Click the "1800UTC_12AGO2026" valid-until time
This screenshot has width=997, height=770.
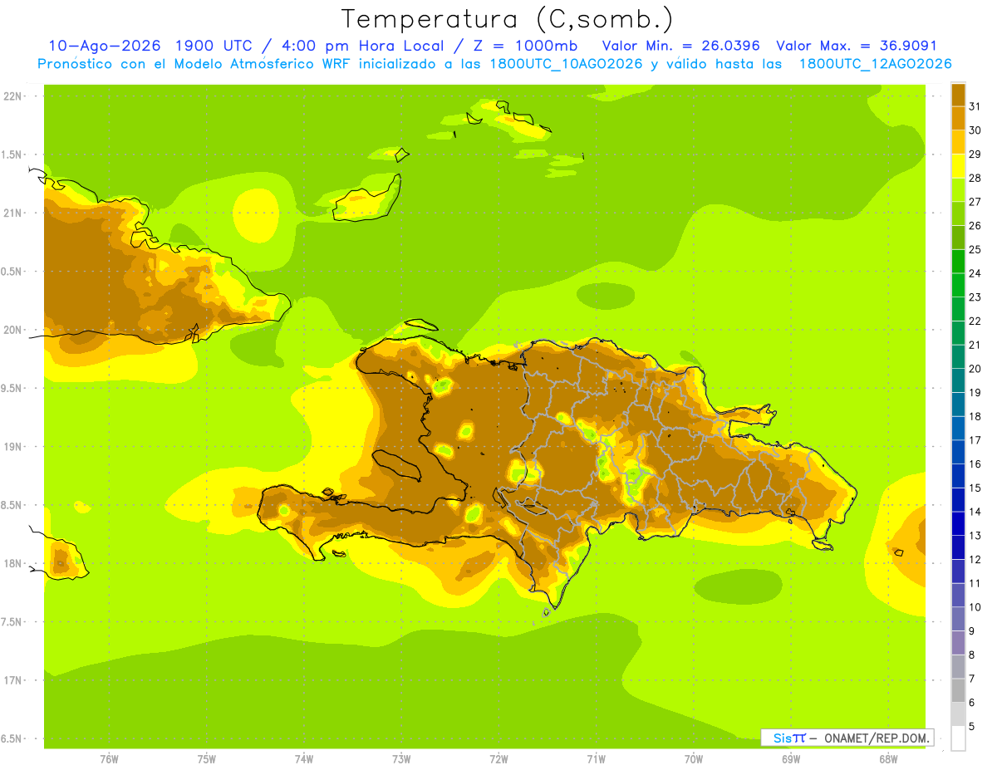point(876,64)
